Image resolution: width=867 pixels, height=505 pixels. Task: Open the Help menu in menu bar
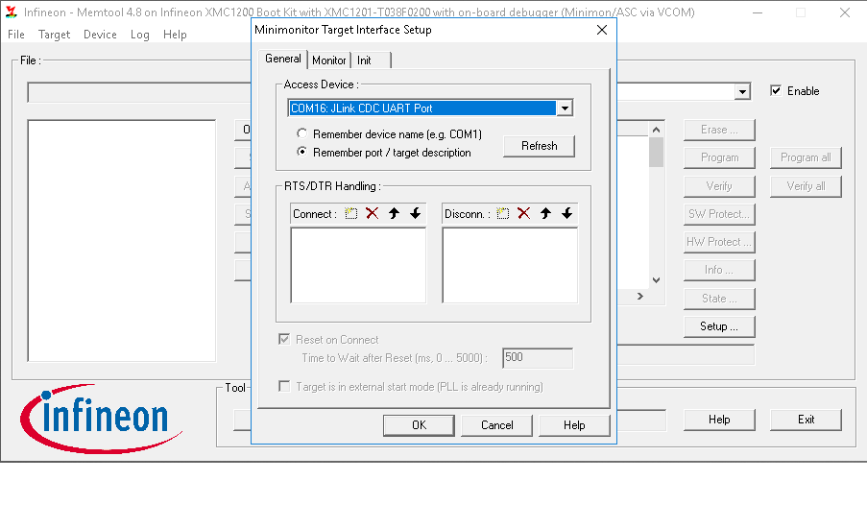[175, 35]
